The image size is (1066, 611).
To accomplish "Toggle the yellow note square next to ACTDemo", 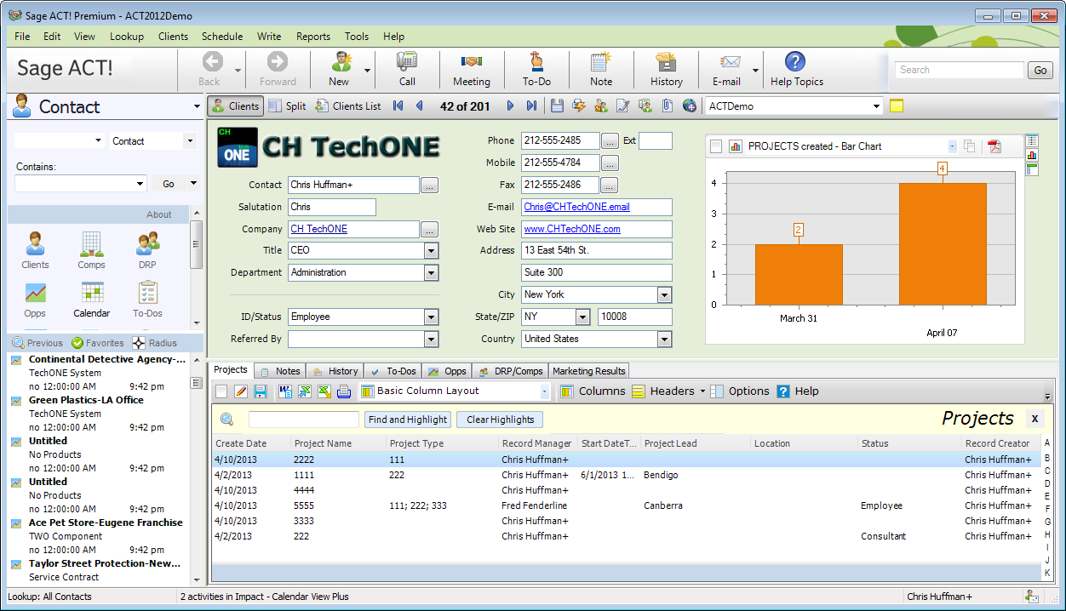I will 897,106.
